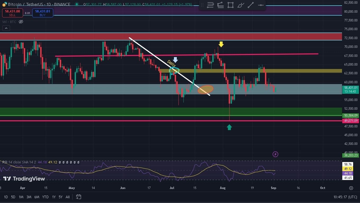
Task: Select the orange ellipse drawing
Action: tap(205, 89)
